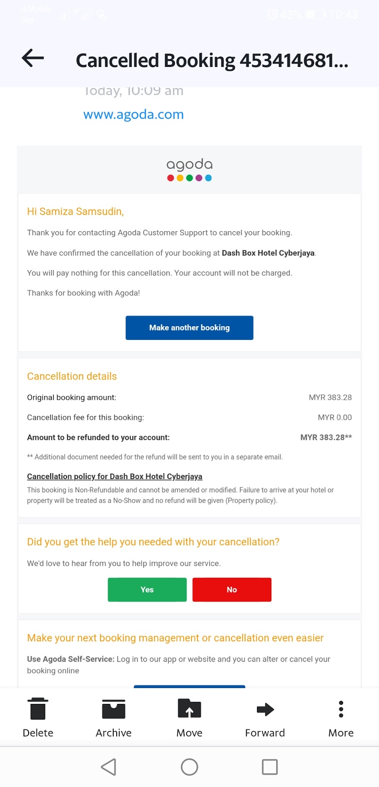379x787 pixels.
Task: Tap the Agoda logo in the email
Action: (189, 169)
